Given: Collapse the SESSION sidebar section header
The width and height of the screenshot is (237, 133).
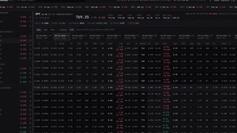Looking at the screenshot, I should tap(4, 13).
